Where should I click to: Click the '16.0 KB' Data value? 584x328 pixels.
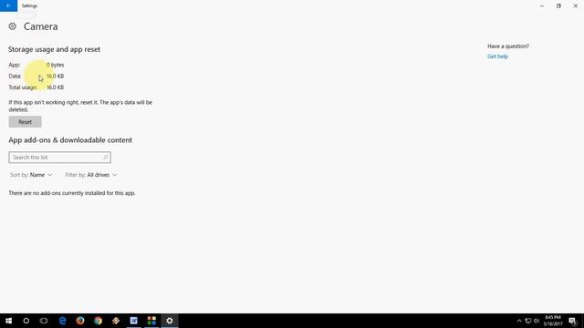[55, 76]
